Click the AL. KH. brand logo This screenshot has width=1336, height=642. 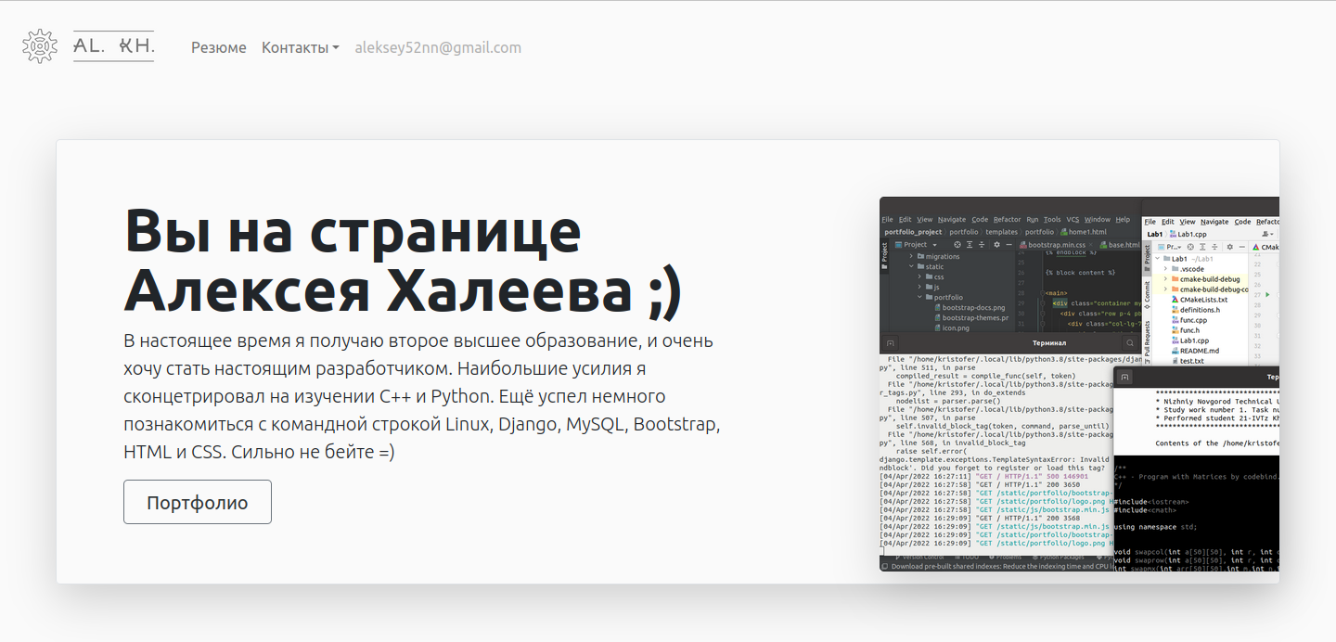click(113, 46)
